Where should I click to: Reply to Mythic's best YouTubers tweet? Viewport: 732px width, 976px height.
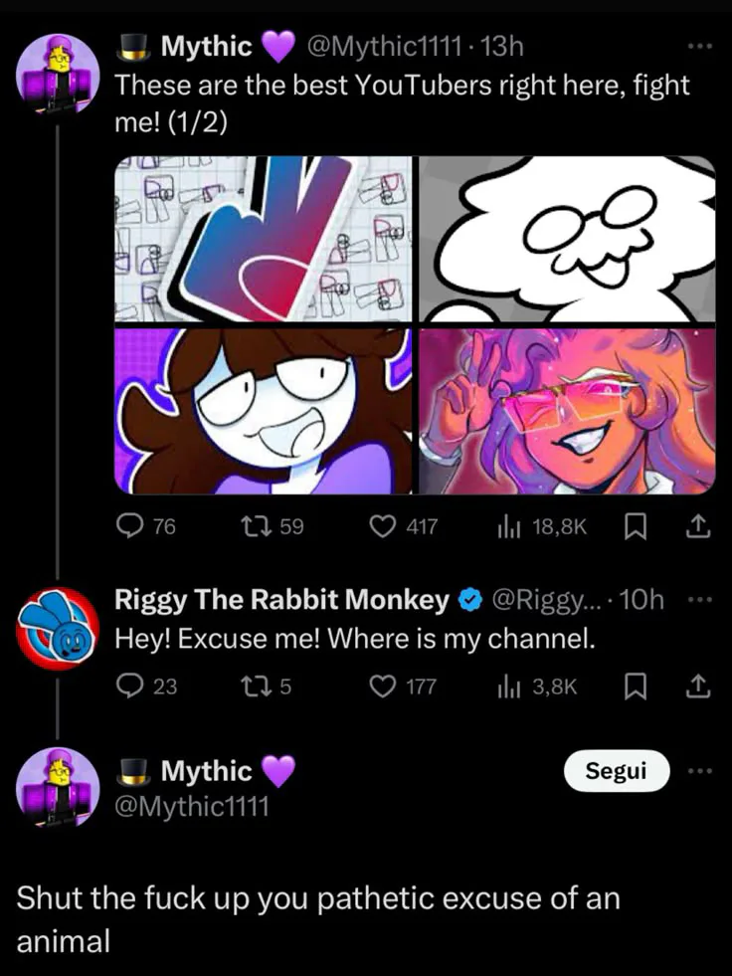131,526
